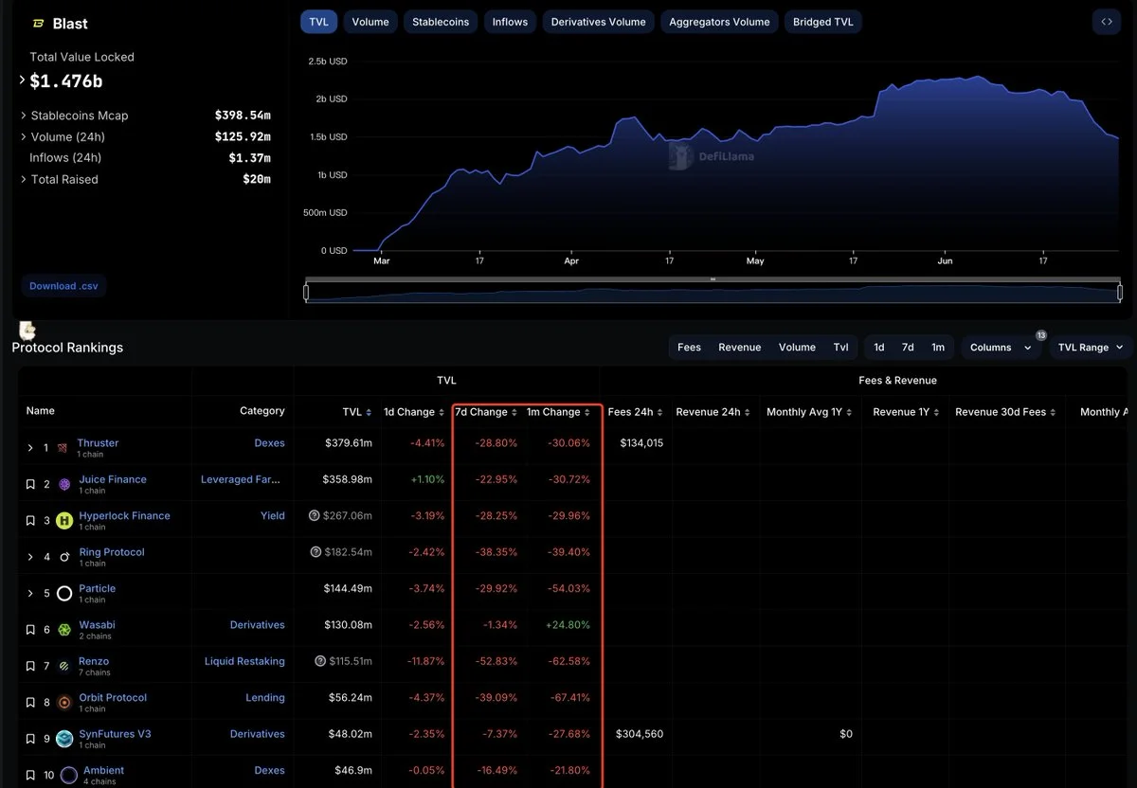1137x788 pixels.
Task: Expand the Ring Protocol row
Action: [x=30, y=557]
